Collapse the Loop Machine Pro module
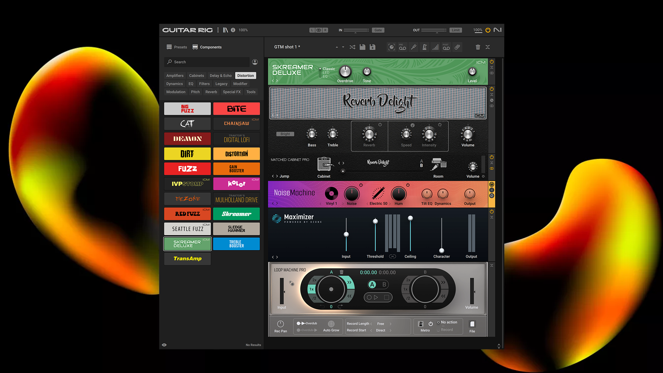 pyautogui.click(x=492, y=265)
